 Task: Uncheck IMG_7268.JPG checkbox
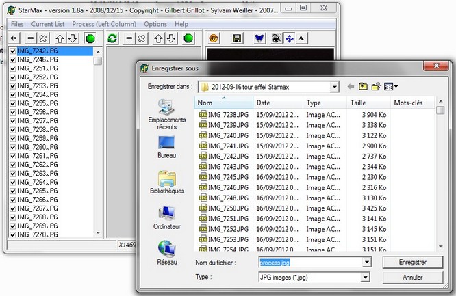point(12,217)
